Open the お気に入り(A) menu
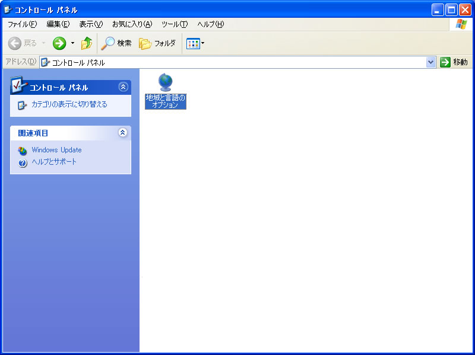The image size is (475, 355). (132, 24)
